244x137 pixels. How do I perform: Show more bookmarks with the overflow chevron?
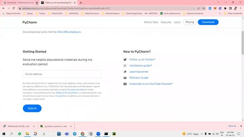220,14
